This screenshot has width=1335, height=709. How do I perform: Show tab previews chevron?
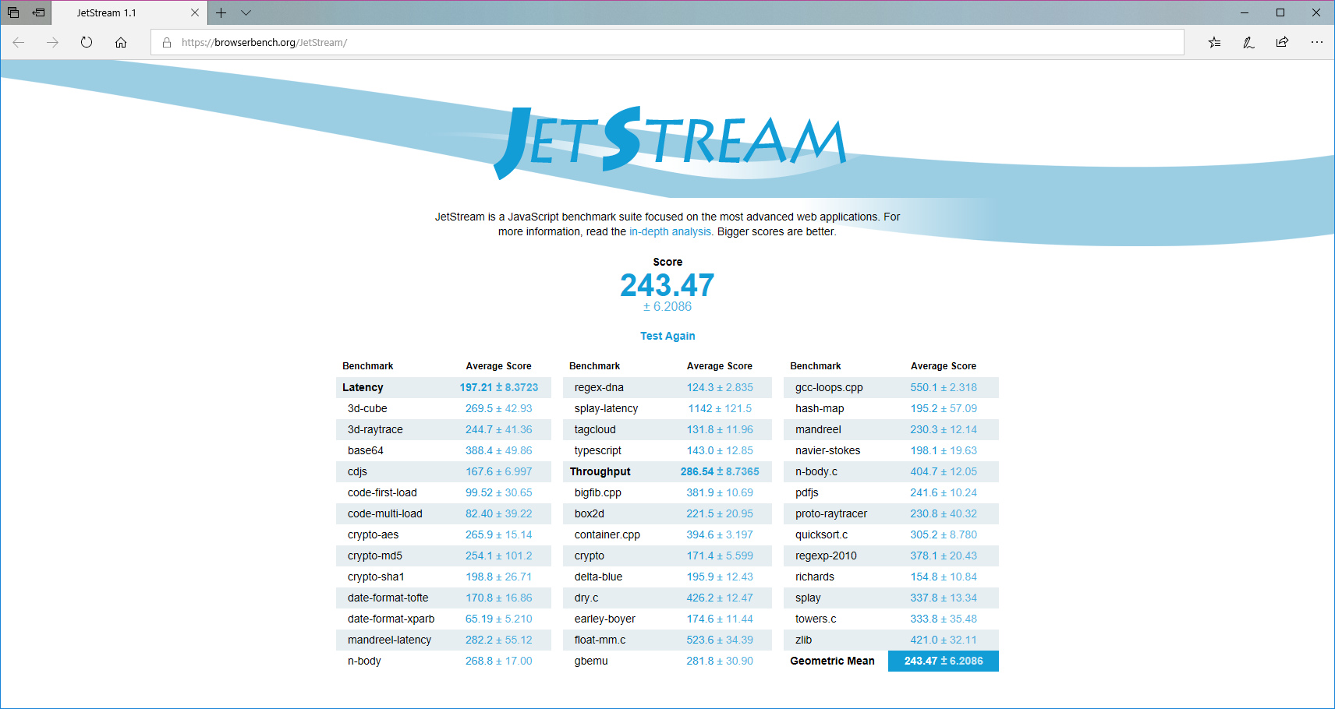(x=246, y=12)
